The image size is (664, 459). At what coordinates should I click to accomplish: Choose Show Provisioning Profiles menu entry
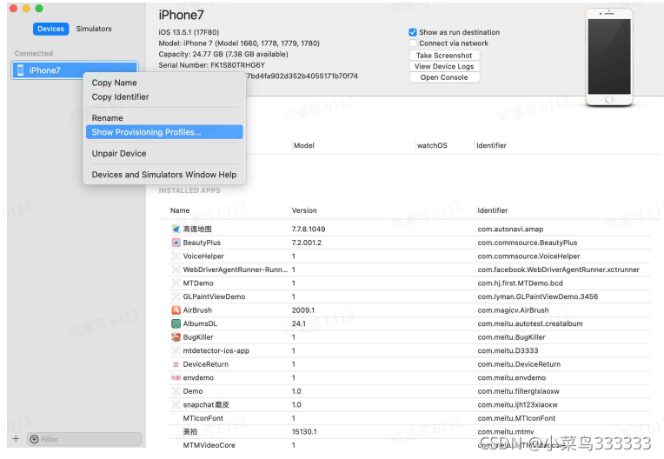tap(164, 132)
